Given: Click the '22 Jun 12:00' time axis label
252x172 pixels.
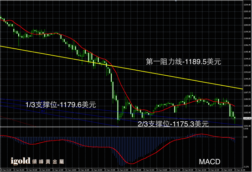Looking at the screenshot, I should [57, 170].
